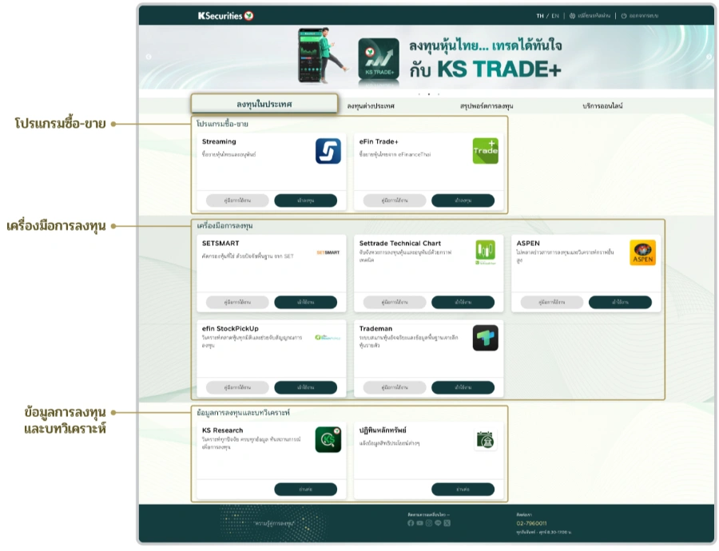Viewport: 719px width, 551px height.
Task: Open the บริการออนไลน์ tab
Action: [x=602, y=105]
